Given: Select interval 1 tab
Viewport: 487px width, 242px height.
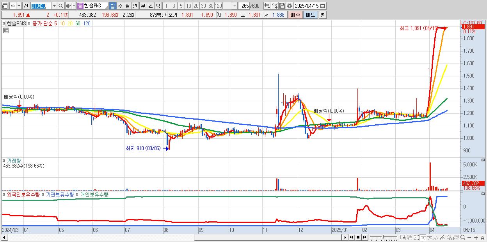Looking at the screenshot, I should 166,6.
